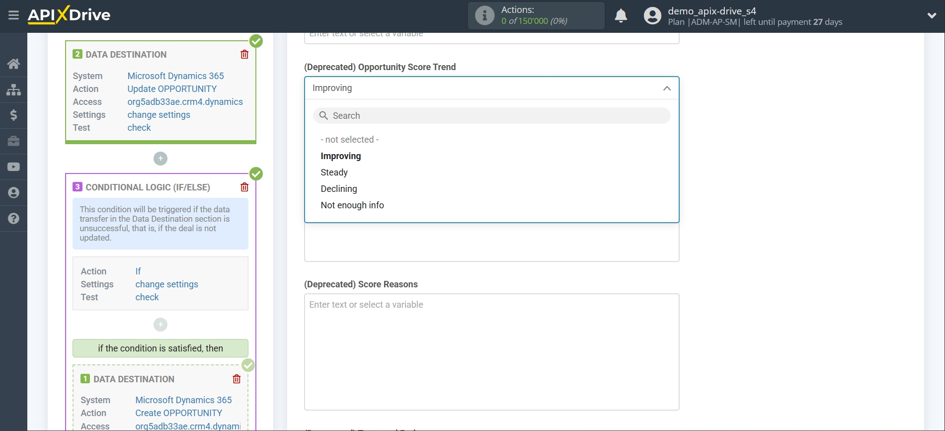Click change settings in Data Destination 2

click(158, 115)
